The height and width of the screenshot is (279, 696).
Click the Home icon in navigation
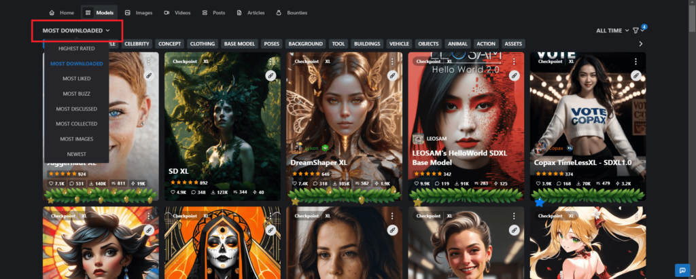(52, 12)
